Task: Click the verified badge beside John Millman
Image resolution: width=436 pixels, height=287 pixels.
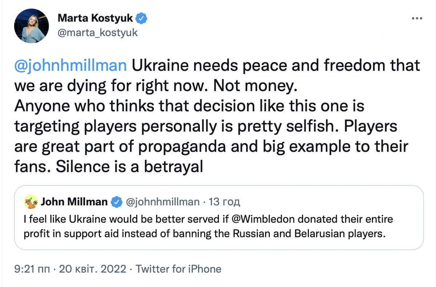Action: click(117, 202)
